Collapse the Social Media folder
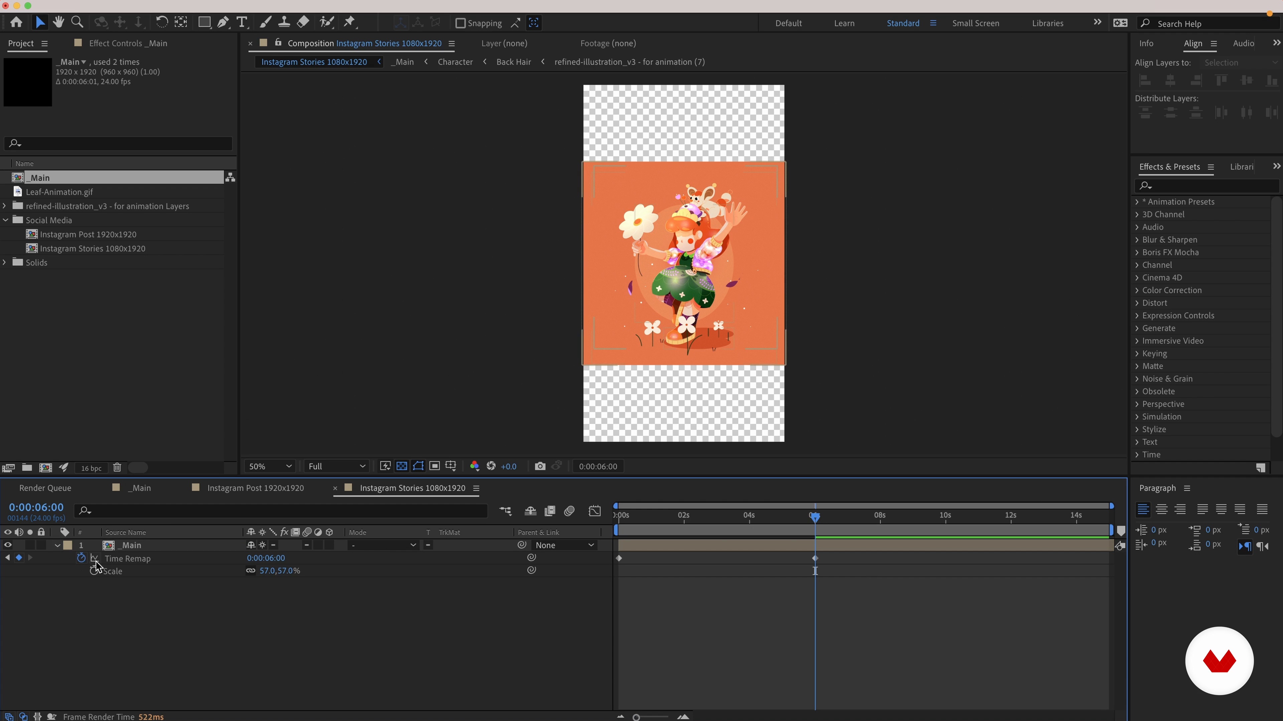Image resolution: width=1283 pixels, height=721 pixels. [5, 220]
